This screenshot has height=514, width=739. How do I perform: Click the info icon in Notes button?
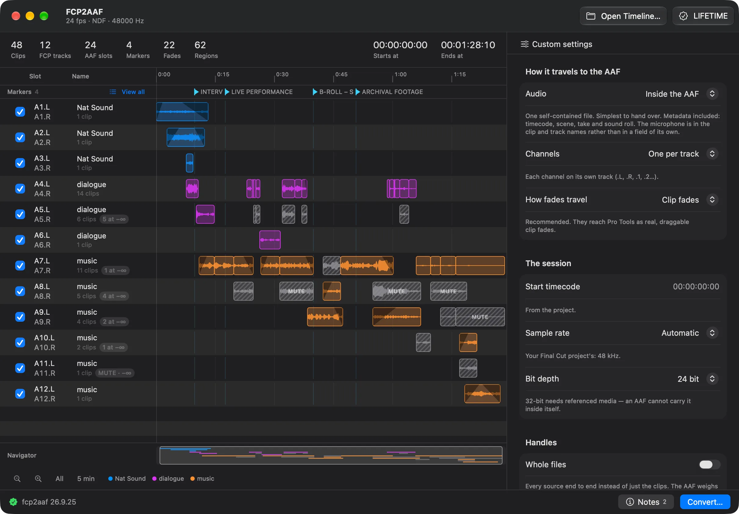click(630, 502)
